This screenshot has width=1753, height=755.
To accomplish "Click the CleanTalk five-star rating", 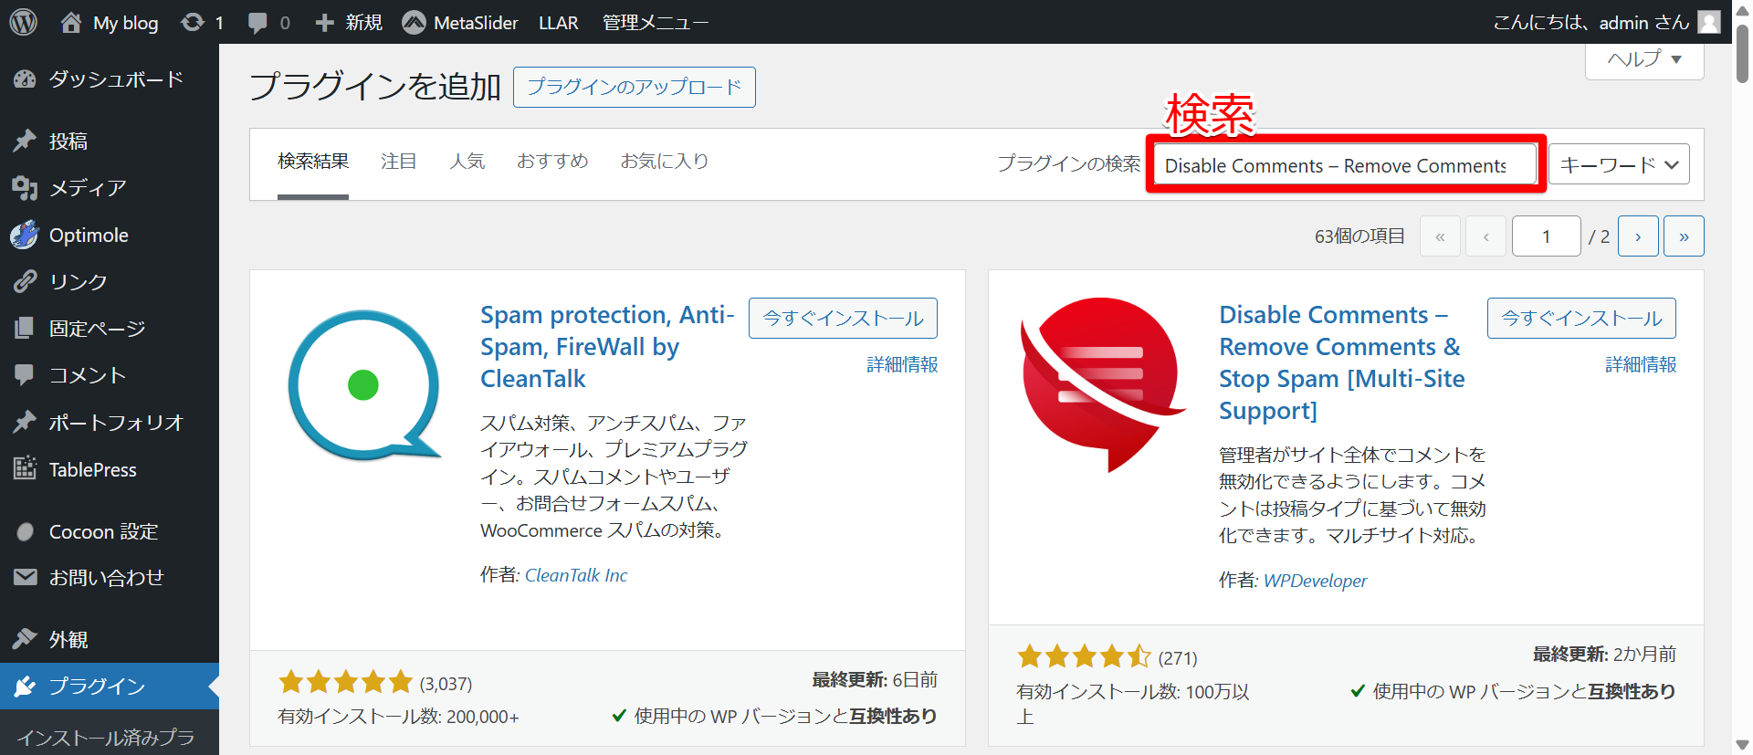I will tap(345, 682).
